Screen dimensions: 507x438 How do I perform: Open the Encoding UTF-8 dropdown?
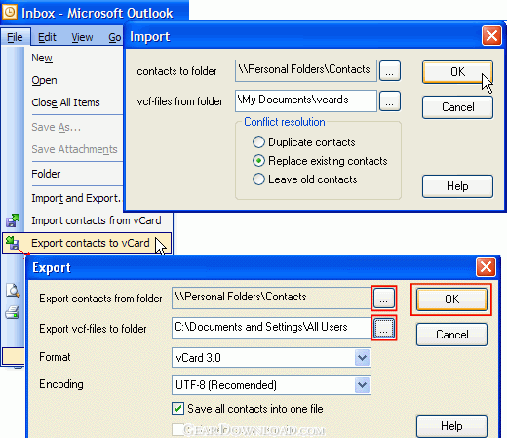362,385
